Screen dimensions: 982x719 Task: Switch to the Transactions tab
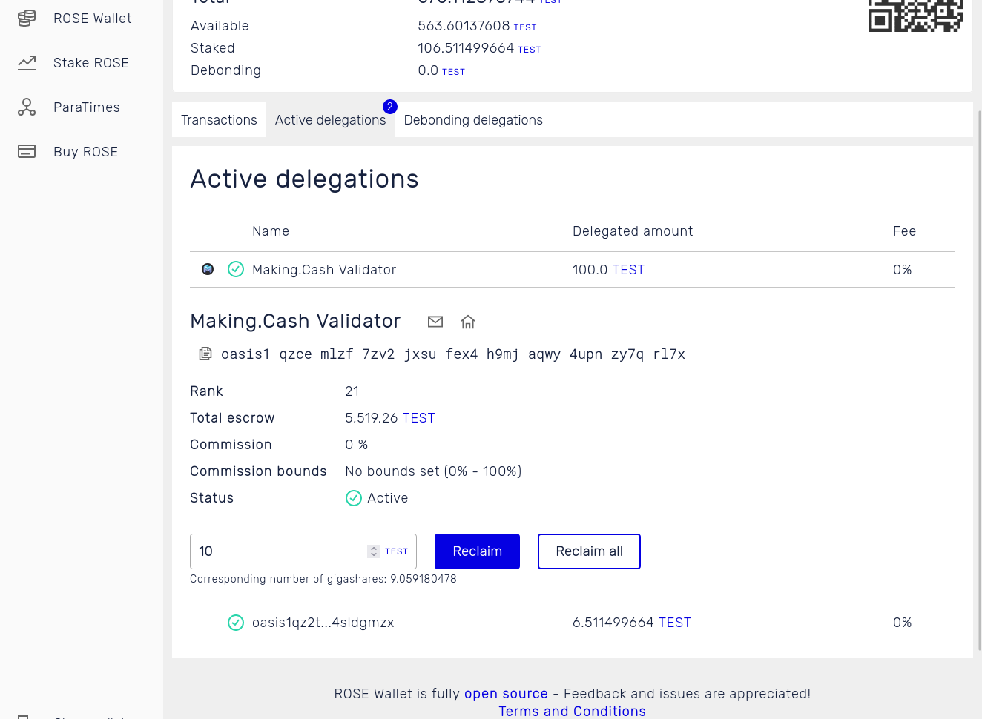219,119
